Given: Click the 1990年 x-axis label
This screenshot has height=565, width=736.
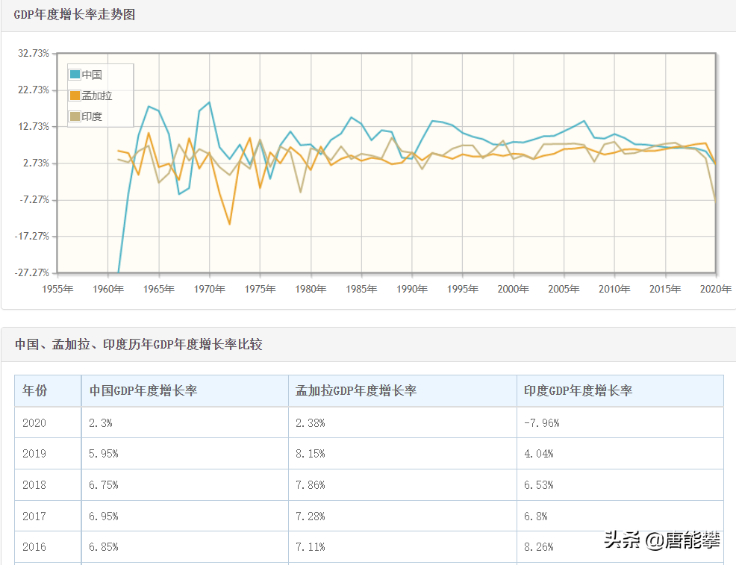Looking at the screenshot, I should (x=412, y=289).
